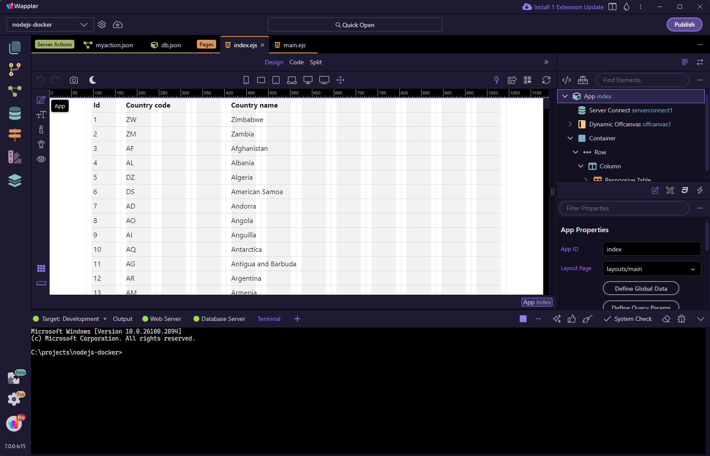Image resolution: width=710 pixels, height=456 pixels.
Task: Click the code view brackets icon in App Structure
Action: 567,80
